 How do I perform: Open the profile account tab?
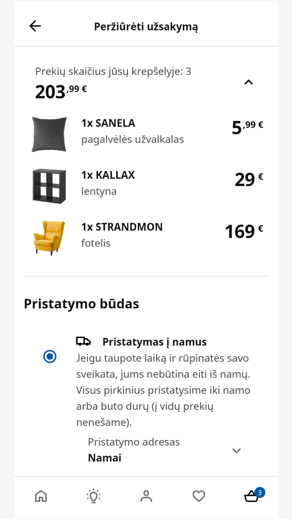(146, 496)
